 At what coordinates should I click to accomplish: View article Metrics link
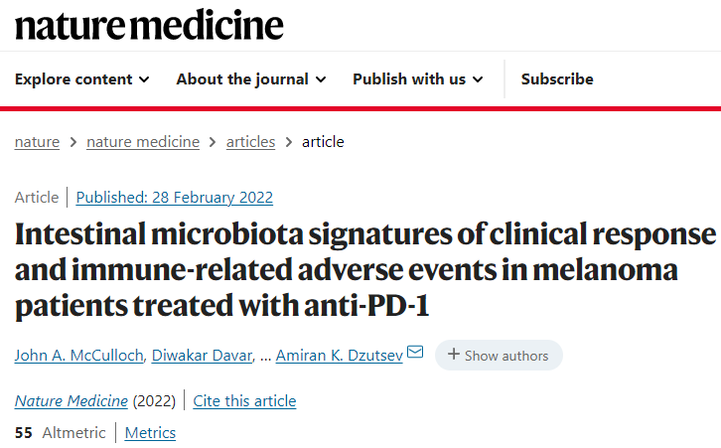coord(150,433)
